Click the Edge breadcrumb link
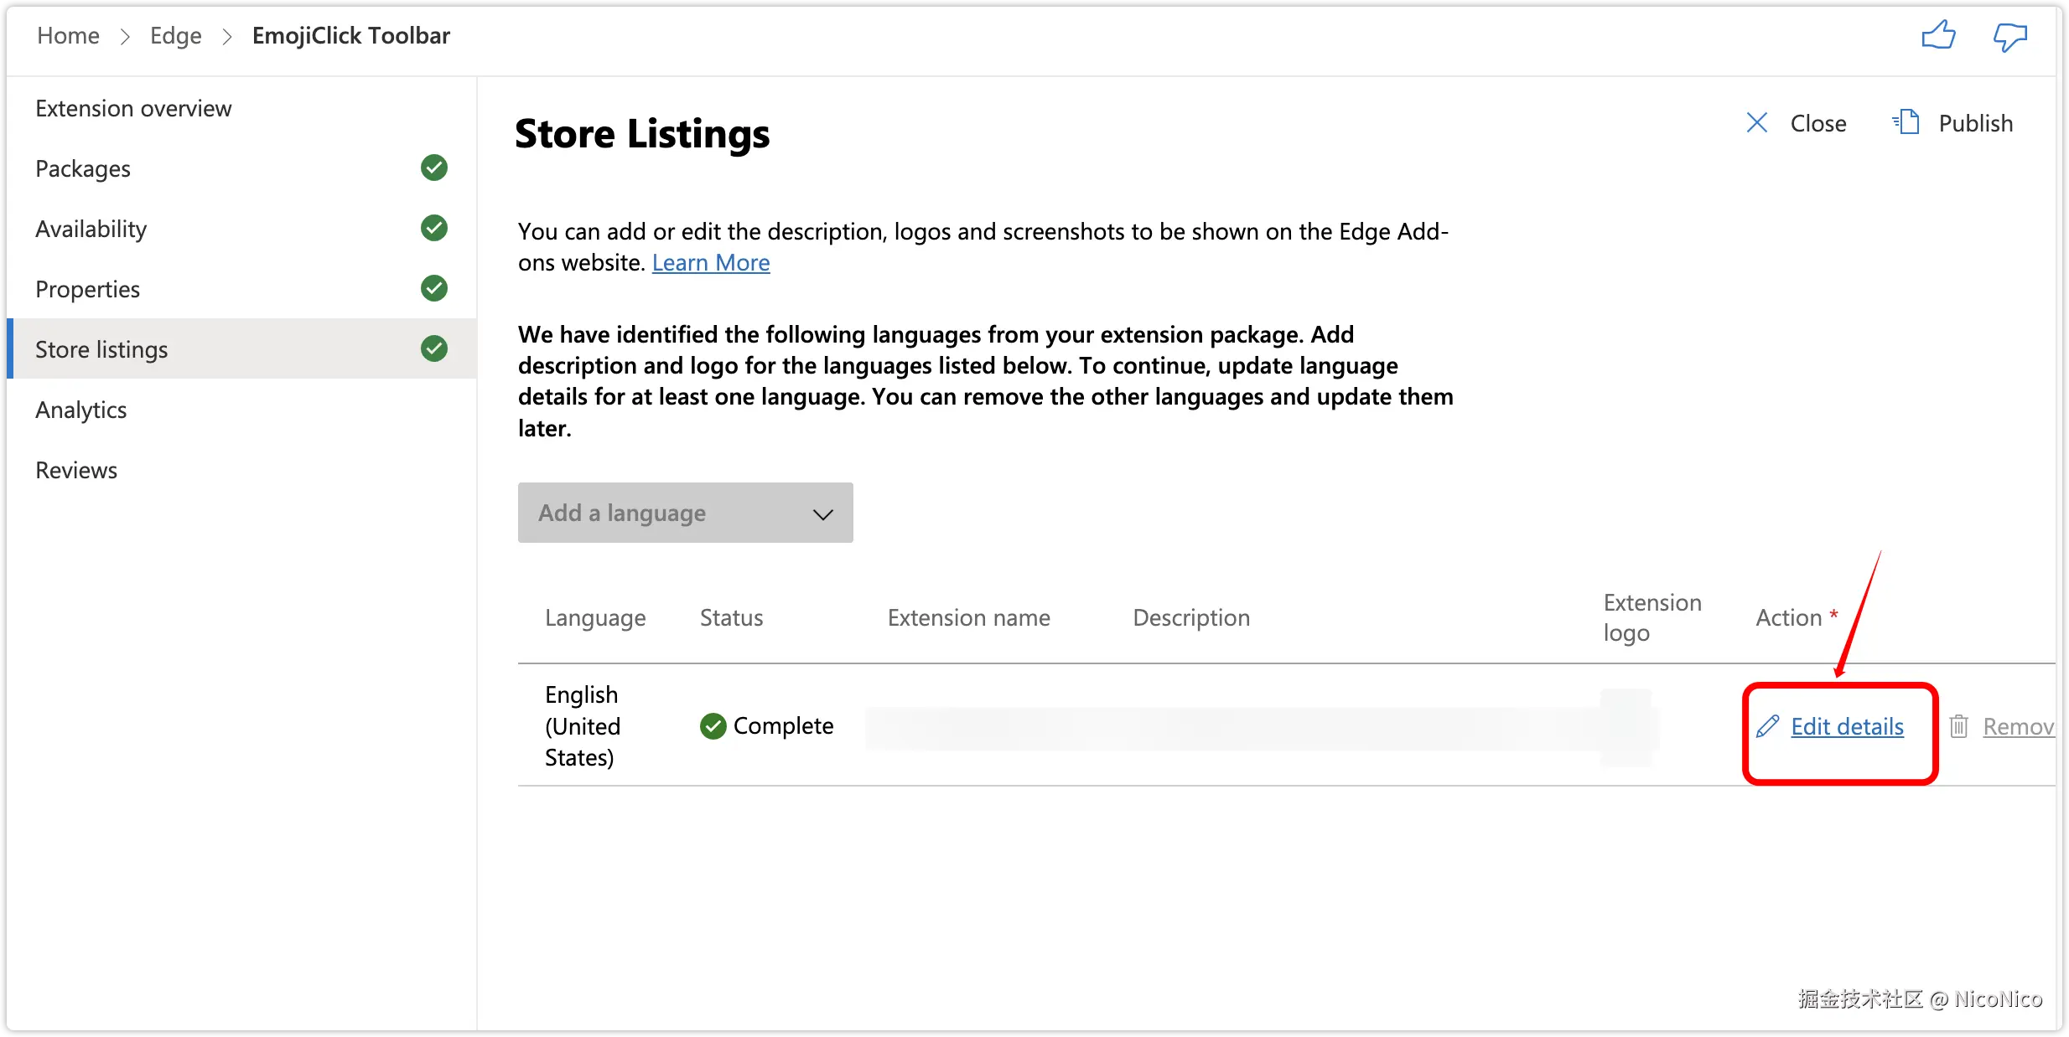 pos(175,36)
